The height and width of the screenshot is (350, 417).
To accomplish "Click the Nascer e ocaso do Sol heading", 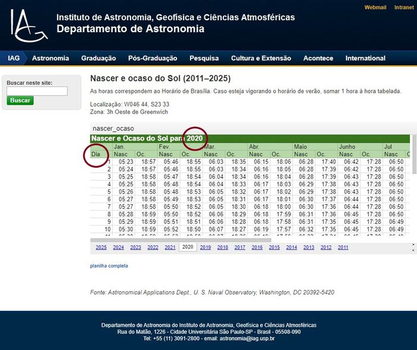I will (160, 79).
